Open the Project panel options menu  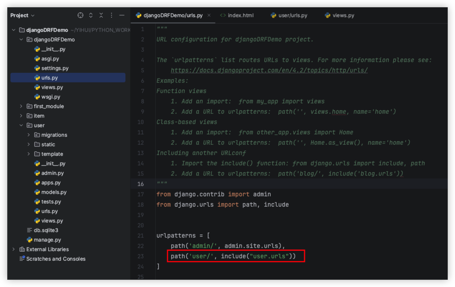click(111, 15)
